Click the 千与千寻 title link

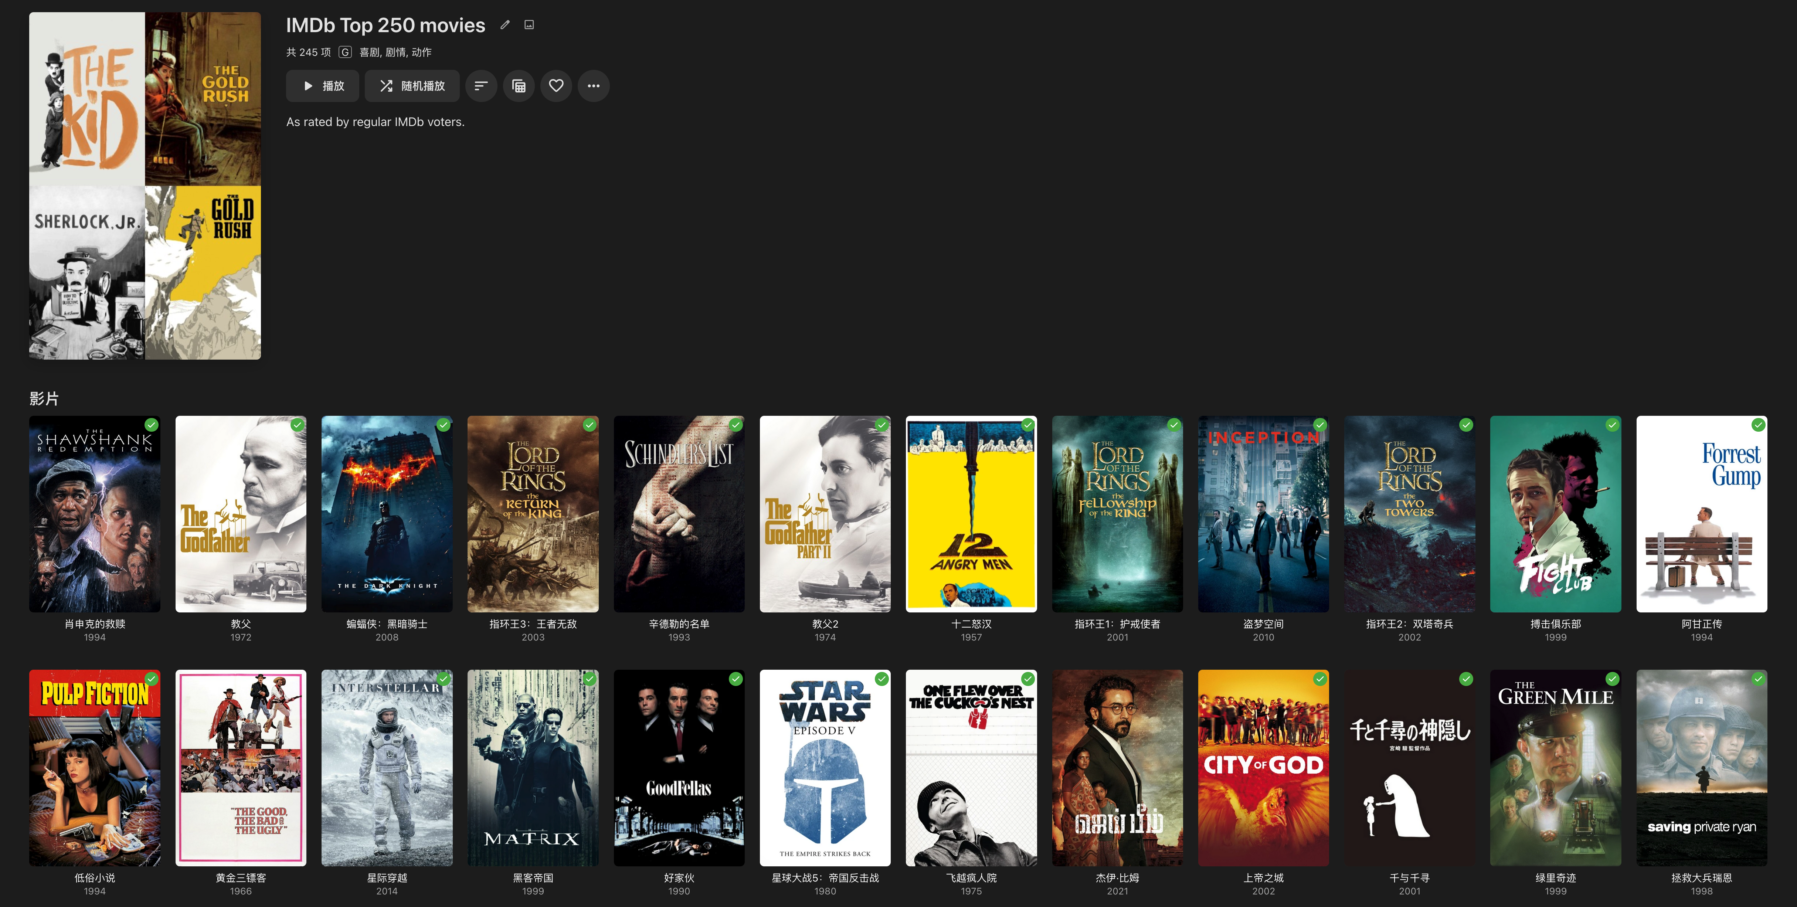click(x=1409, y=878)
